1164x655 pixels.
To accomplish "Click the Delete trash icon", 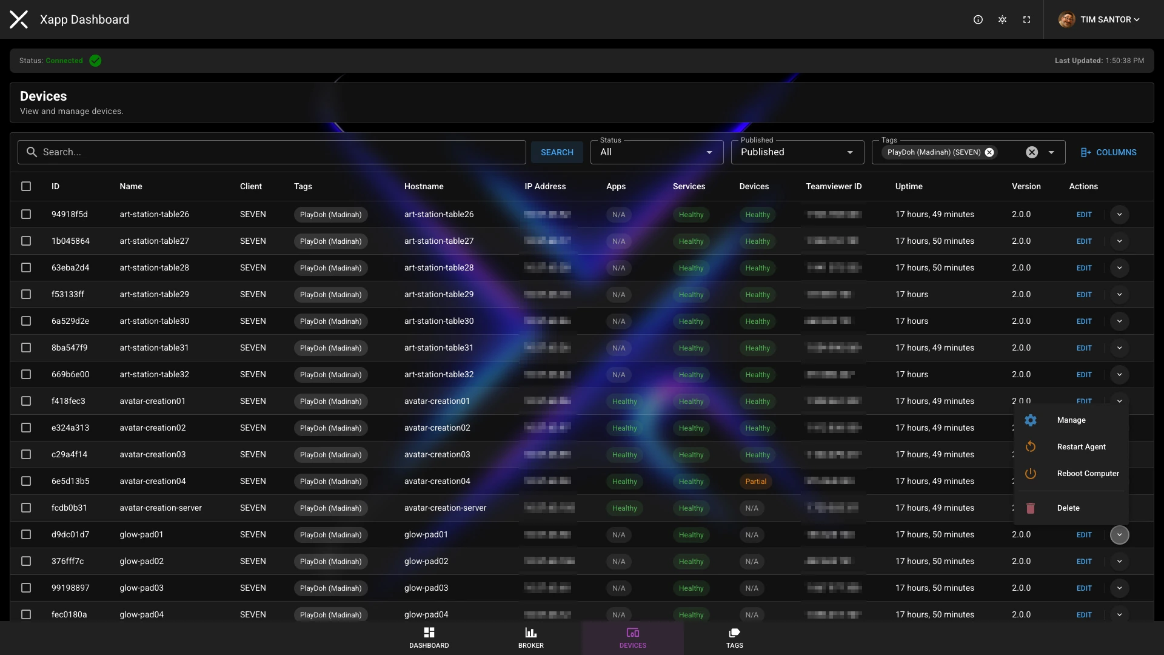I will 1030,508.
